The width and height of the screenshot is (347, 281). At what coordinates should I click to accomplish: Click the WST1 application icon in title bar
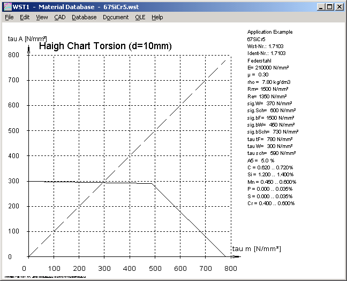7,7
